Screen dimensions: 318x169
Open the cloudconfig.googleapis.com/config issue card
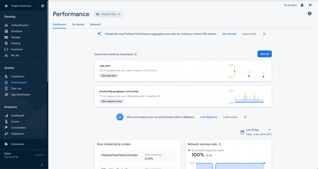pos(183,97)
